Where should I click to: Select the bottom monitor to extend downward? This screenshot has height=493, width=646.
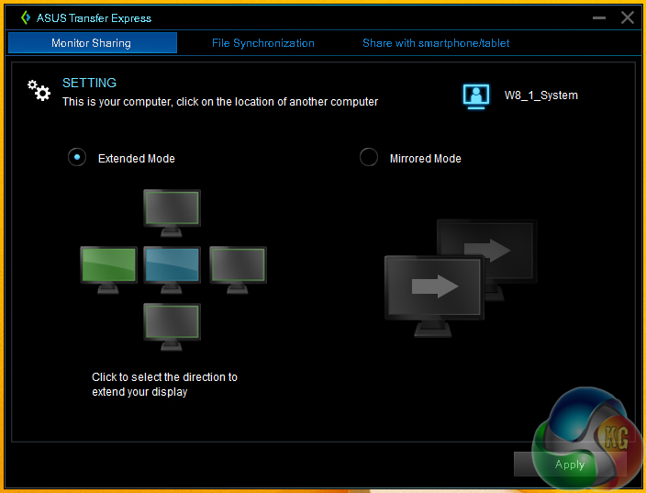pos(172,327)
